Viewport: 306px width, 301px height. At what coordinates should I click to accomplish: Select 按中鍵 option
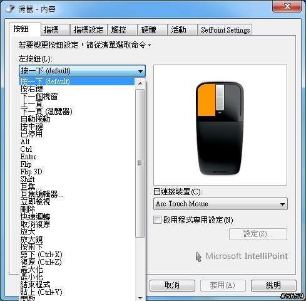(x=77, y=127)
